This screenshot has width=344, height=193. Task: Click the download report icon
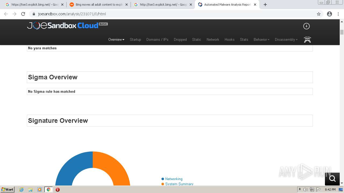point(306,26)
